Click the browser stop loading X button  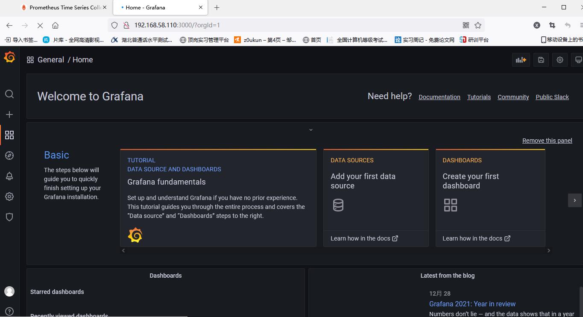40,25
